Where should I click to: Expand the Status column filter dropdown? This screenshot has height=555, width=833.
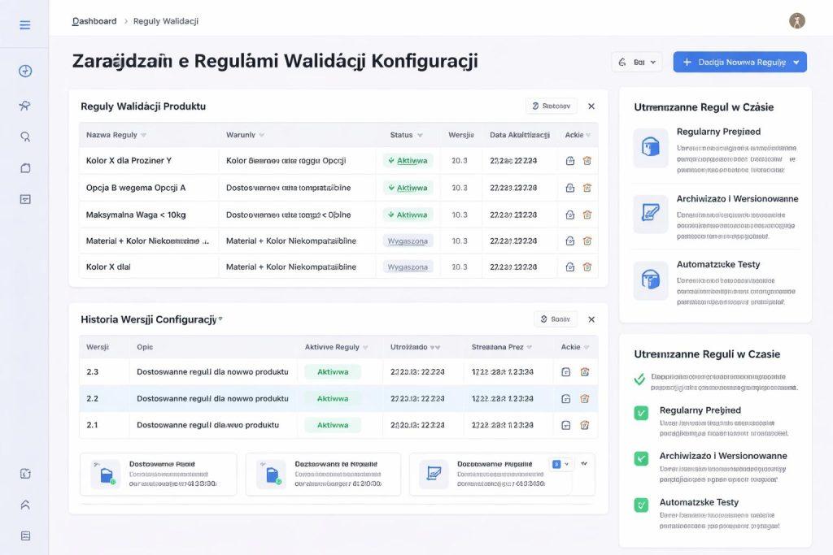click(420, 135)
